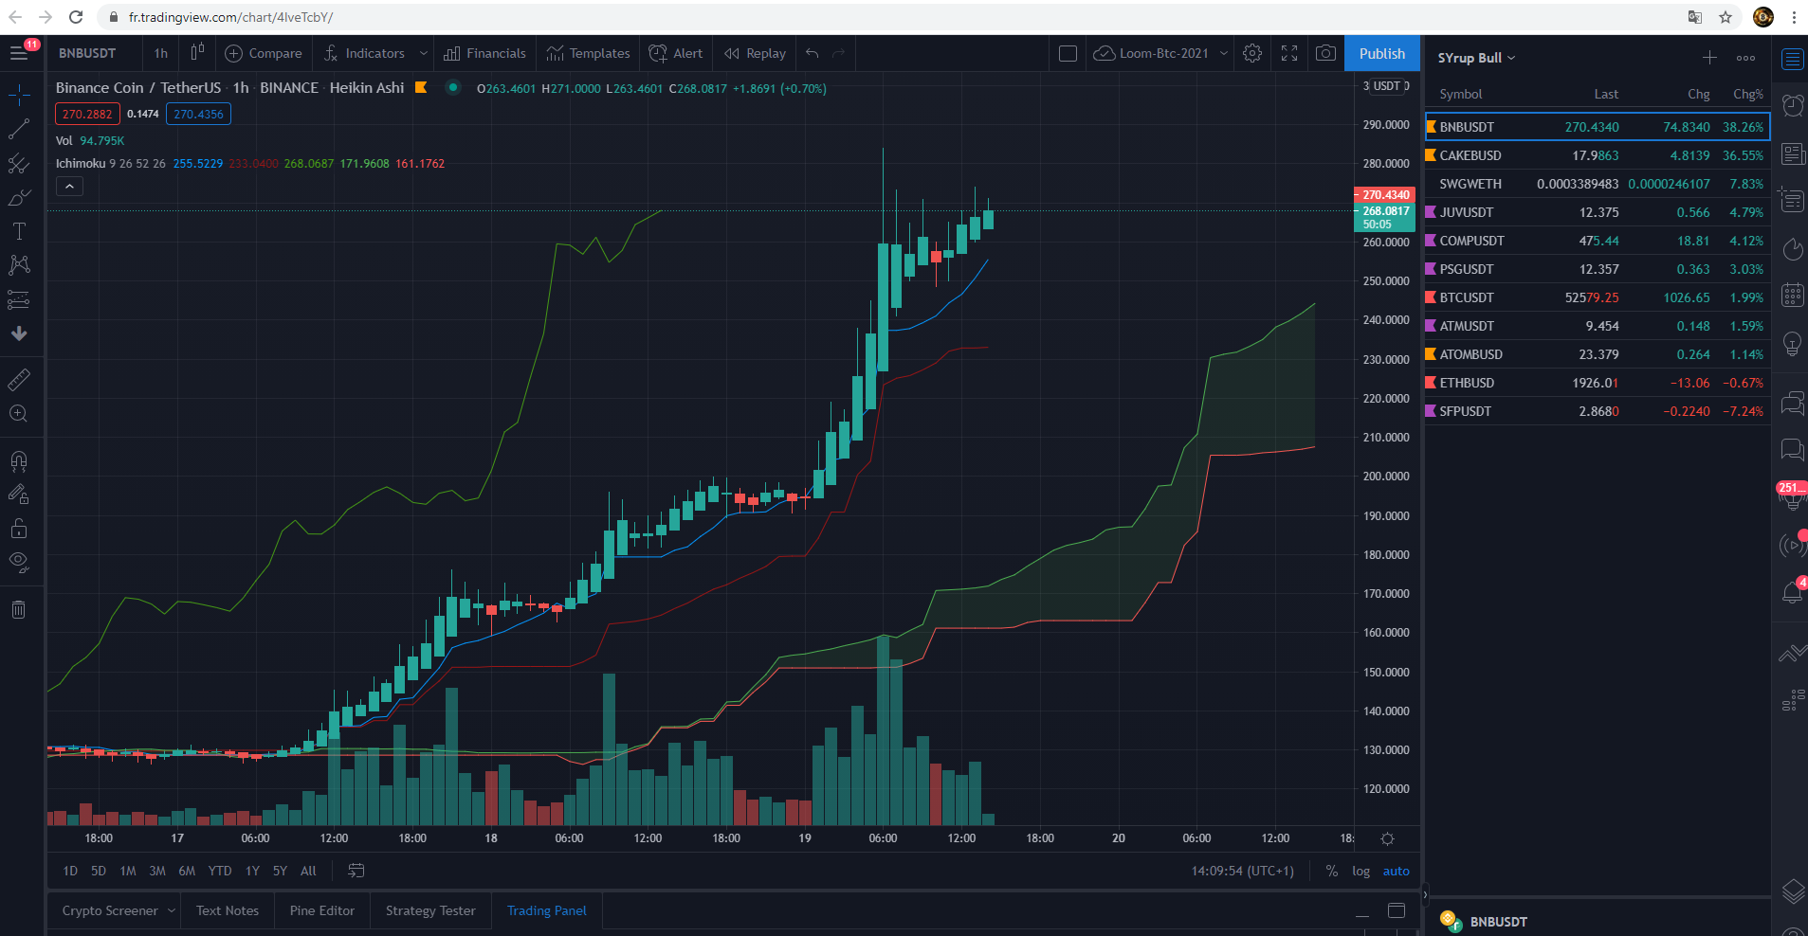
Task: Toggle stay in drawing mode
Action: (x=19, y=495)
